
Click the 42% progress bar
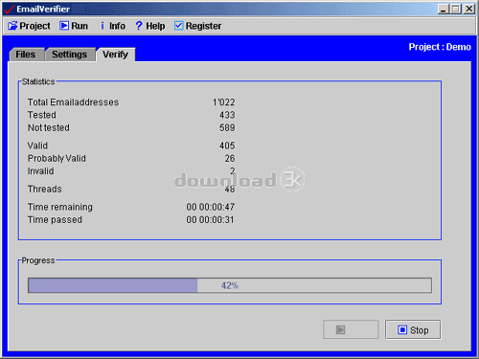coord(230,285)
